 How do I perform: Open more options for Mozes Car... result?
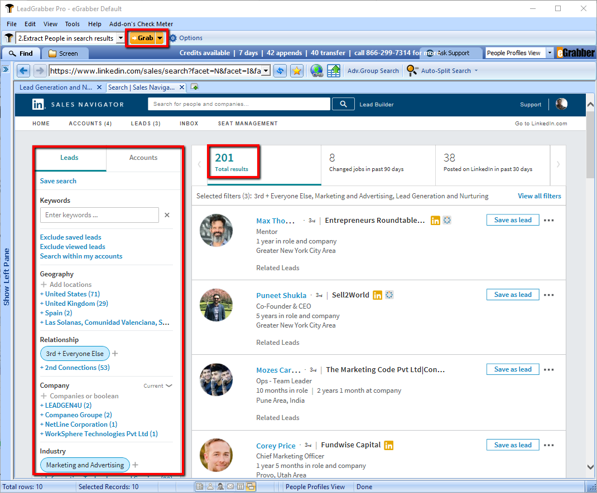pyautogui.click(x=548, y=369)
